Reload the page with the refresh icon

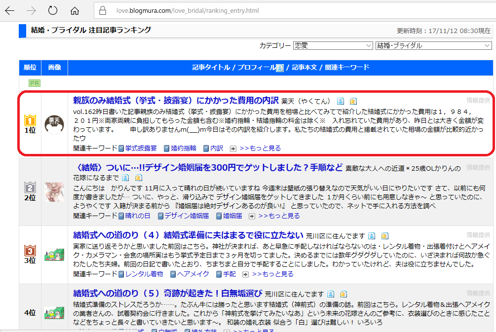pyautogui.click(x=52, y=10)
